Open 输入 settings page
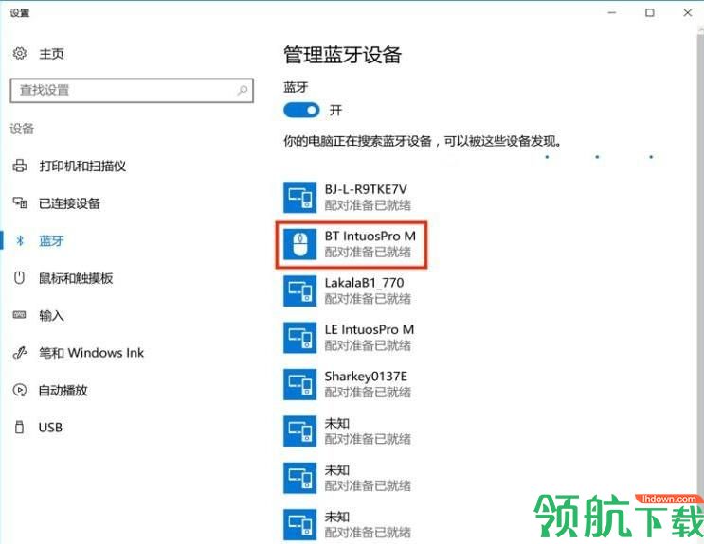The height and width of the screenshot is (544, 704). click(x=51, y=316)
